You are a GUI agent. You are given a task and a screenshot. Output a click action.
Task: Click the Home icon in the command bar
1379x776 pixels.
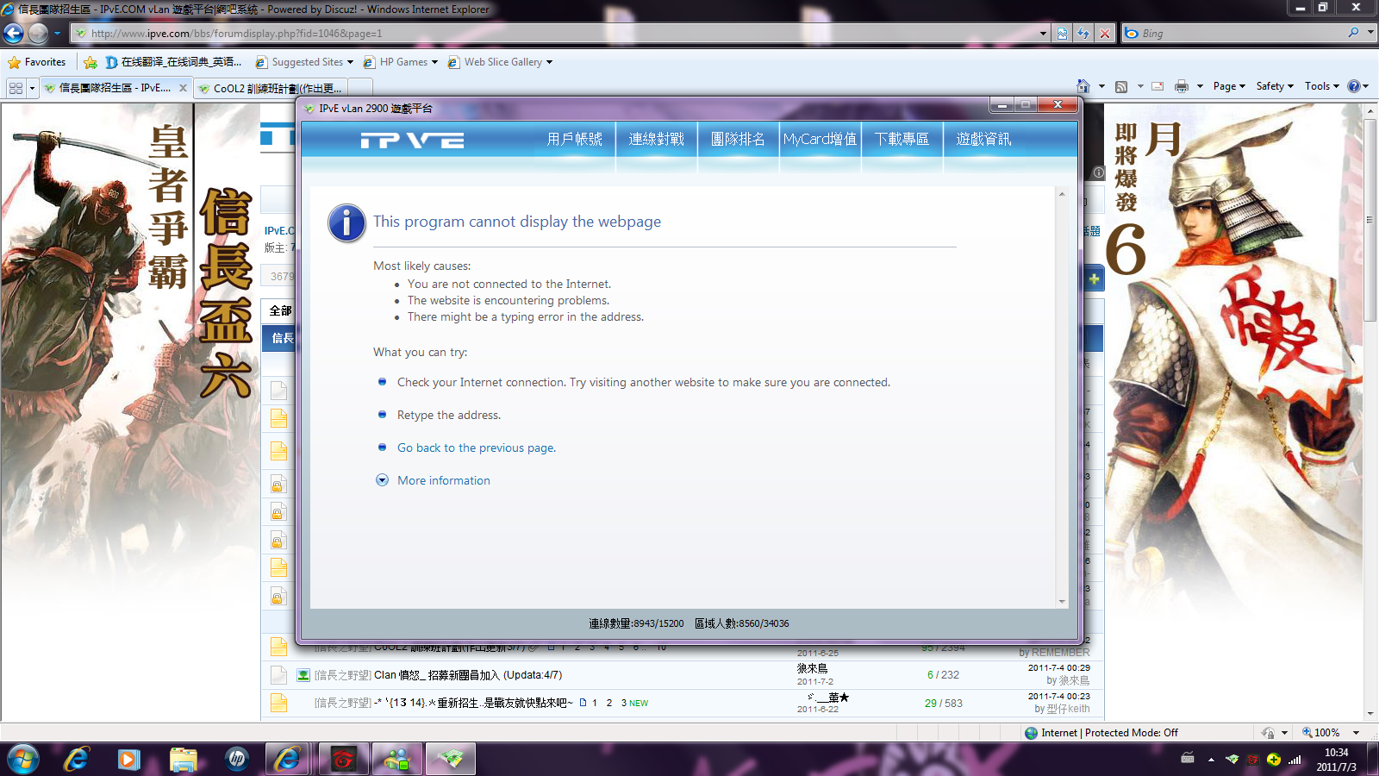[x=1083, y=86]
